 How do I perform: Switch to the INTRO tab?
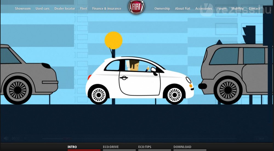(x=72, y=147)
